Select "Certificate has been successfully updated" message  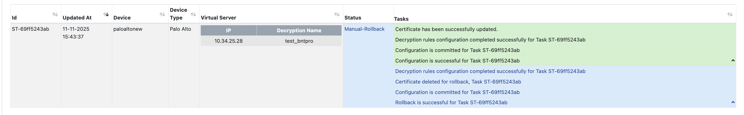pyautogui.click(x=446, y=29)
